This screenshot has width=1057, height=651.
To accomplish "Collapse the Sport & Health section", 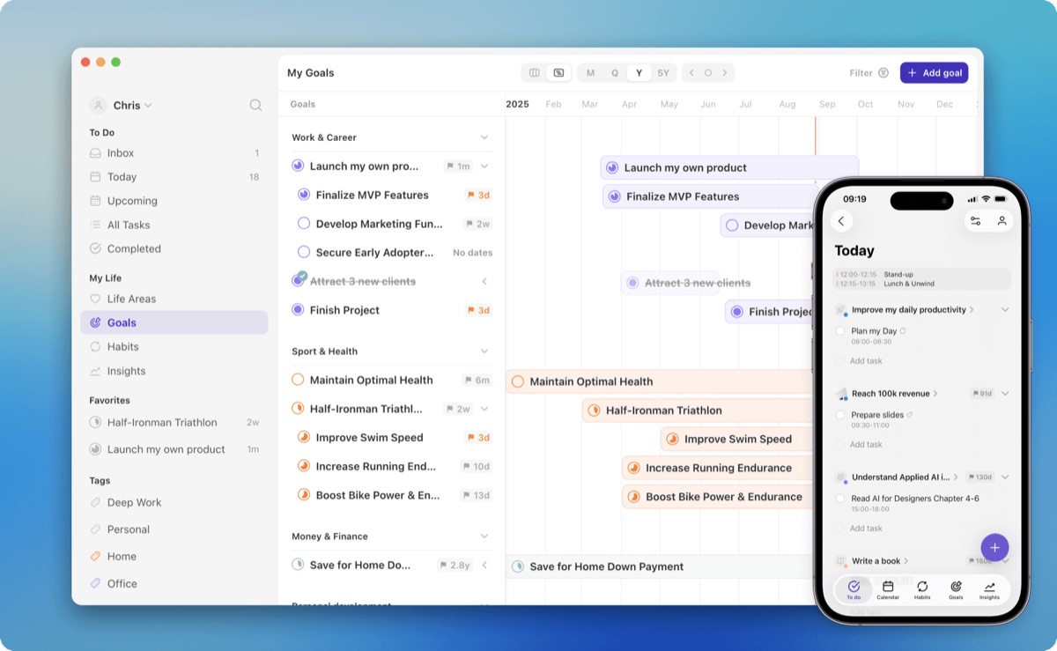I will coord(484,351).
